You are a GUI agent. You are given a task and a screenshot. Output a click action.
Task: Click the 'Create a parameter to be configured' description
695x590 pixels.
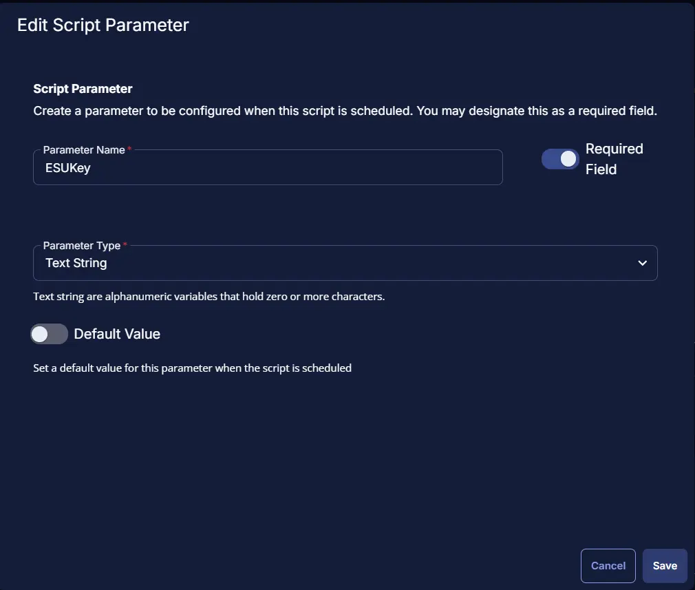click(x=345, y=111)
